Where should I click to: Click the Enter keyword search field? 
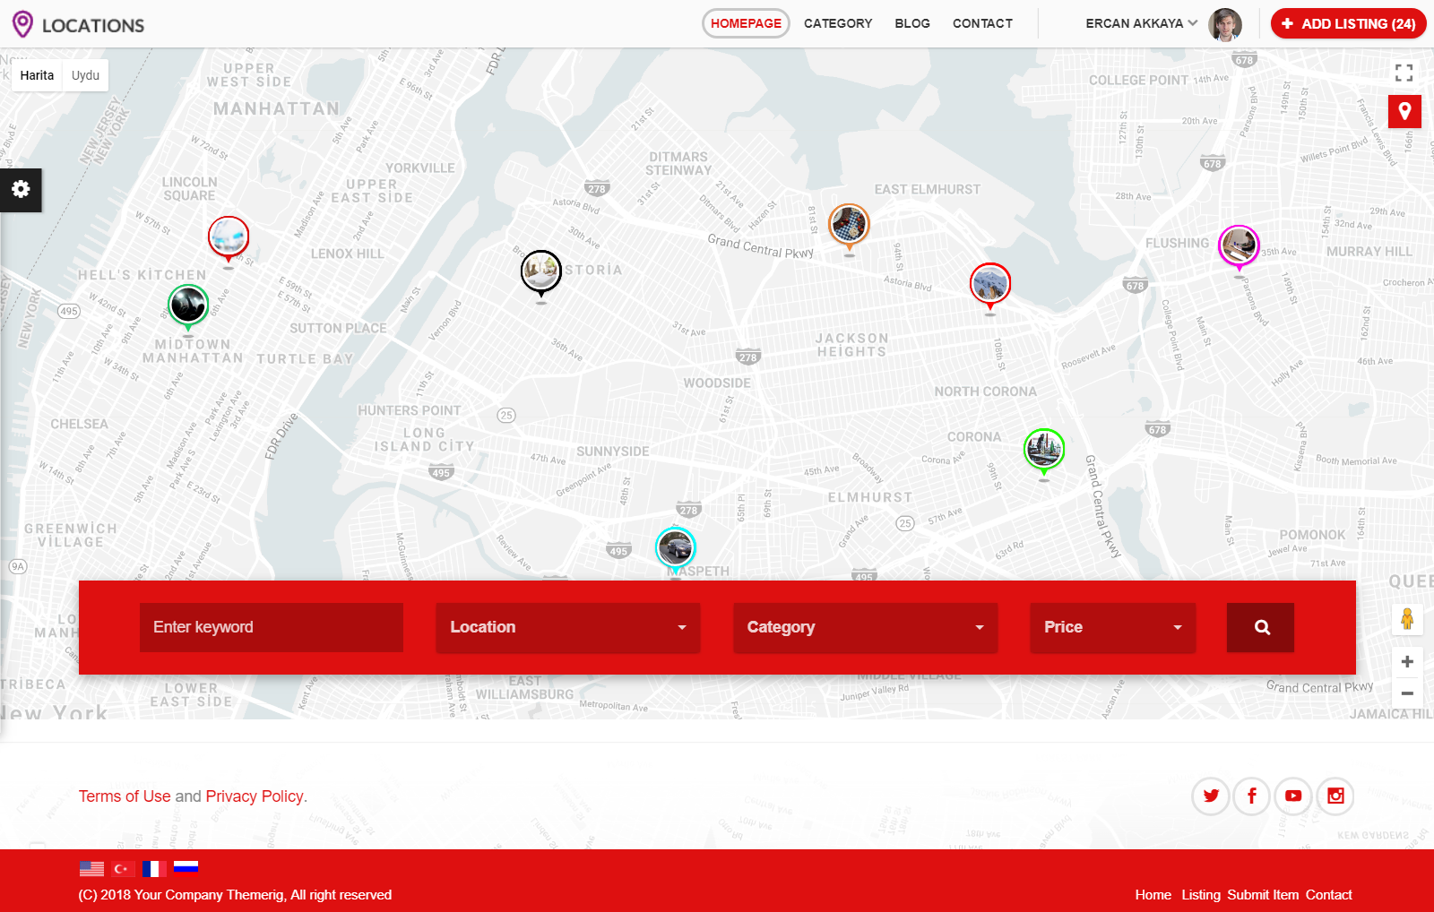tap(271, 627)
